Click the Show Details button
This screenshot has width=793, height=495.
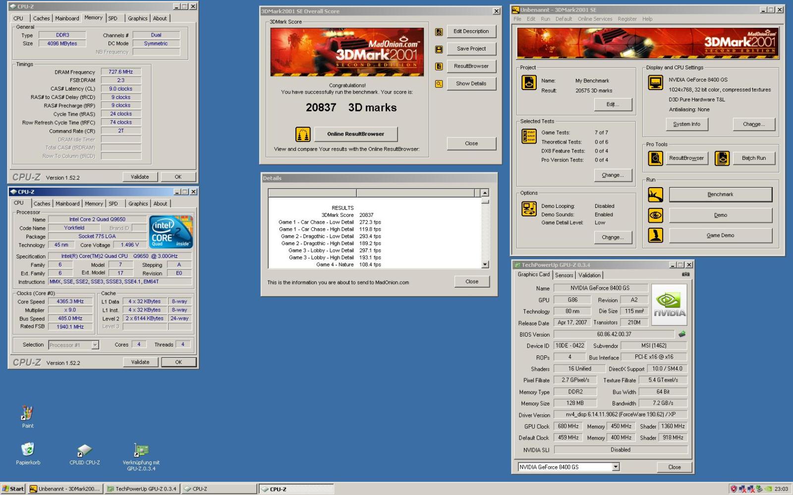pyautogui.click(x=471, y=84)
